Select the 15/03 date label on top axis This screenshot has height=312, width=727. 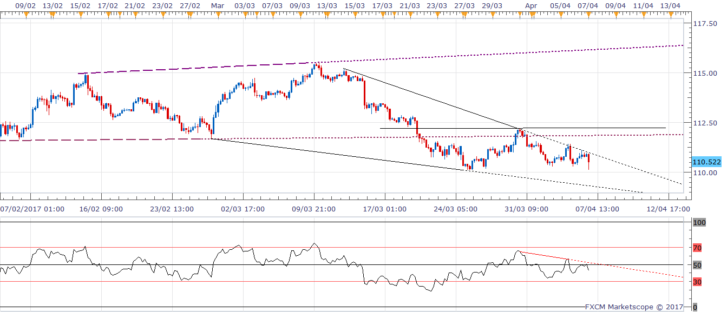point(355,5)
